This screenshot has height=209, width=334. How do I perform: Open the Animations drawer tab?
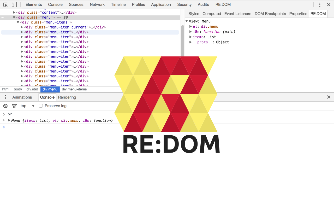(x=22, y=97)
